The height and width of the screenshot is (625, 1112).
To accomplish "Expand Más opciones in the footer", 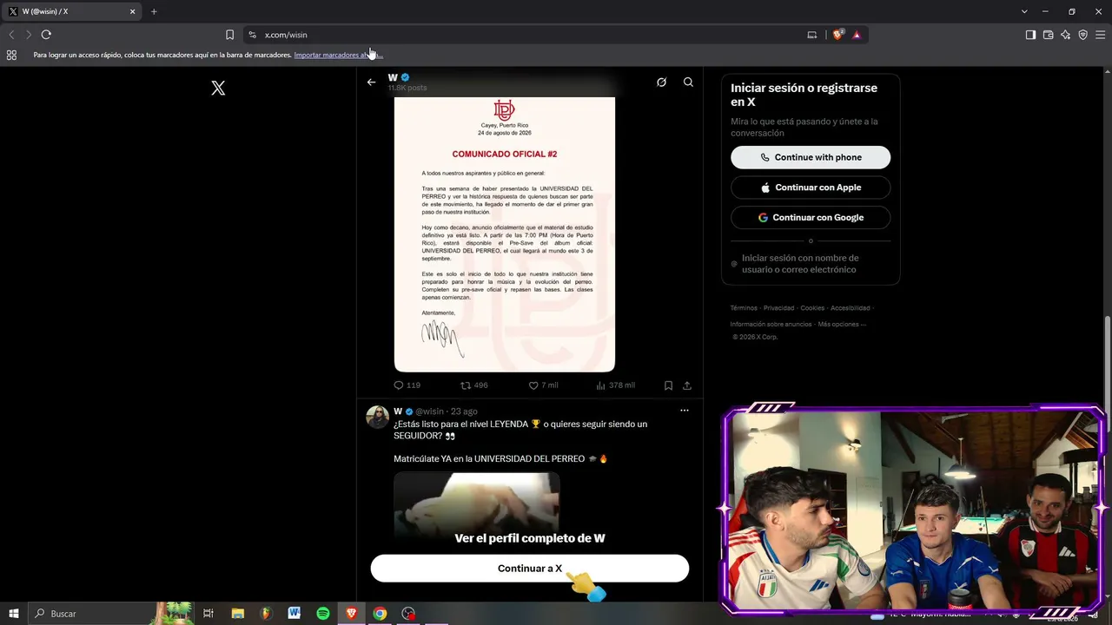I will pos(841,324).
